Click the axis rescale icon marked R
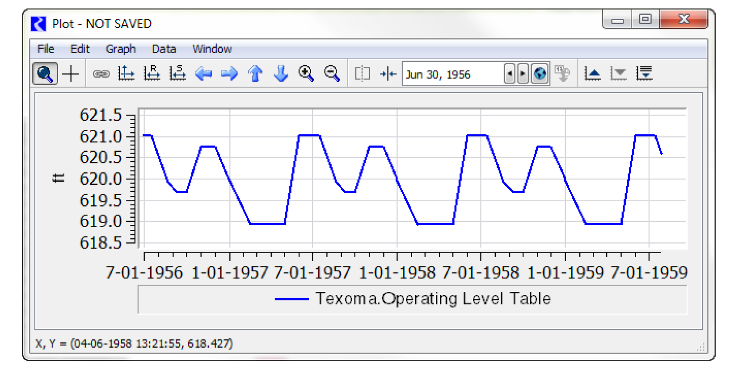Image resolution: width=751 pixels, height=366 pixels. click(152, 74)
